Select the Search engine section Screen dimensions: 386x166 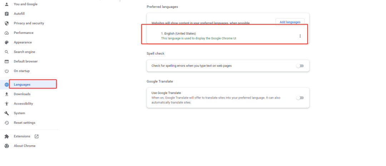pyautogui.click(x=24, y=52)
